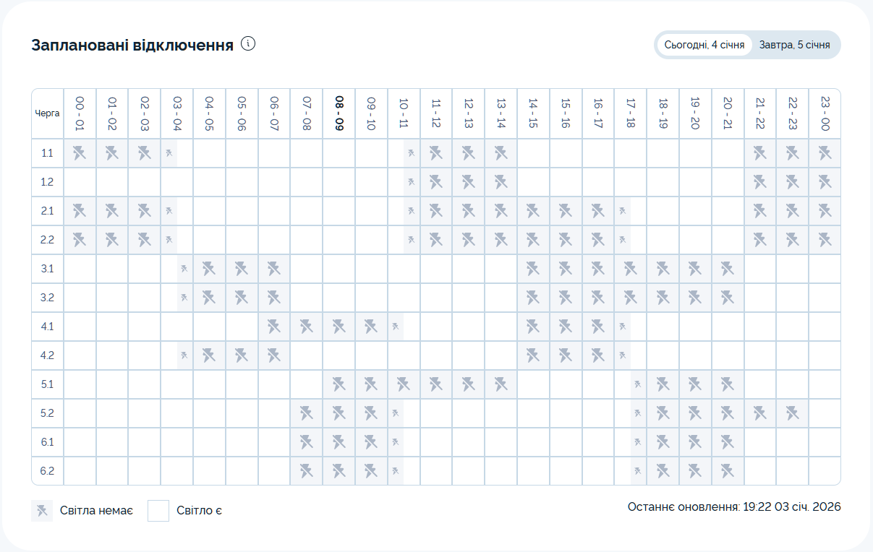873x552 pixels.
Task: Click the Світла немає legend icon
Action: click(42, 511)
